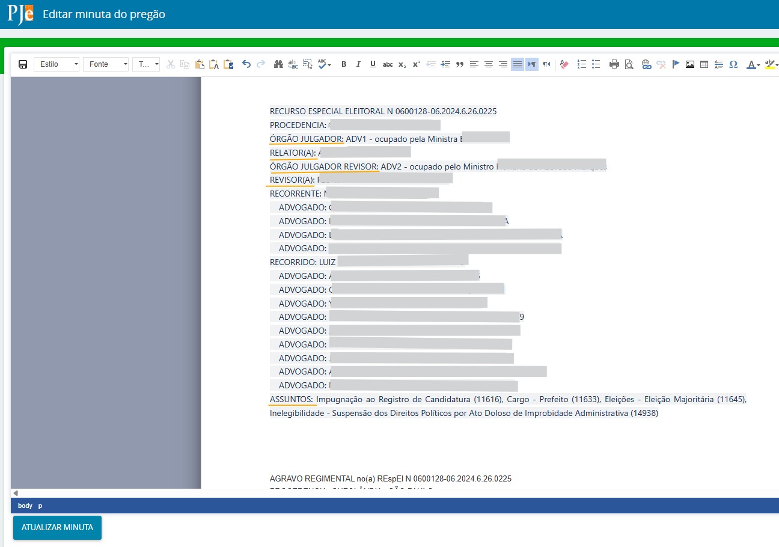Undo the last edit
This screenshot has height=547, width=779.
pos(246,64)
